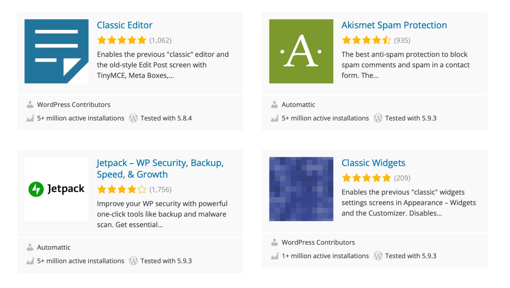Viewport: 510px width, 288px height.
Task: Click the WordPress logo next to Tested with 5.8.4
Action: 133,118
